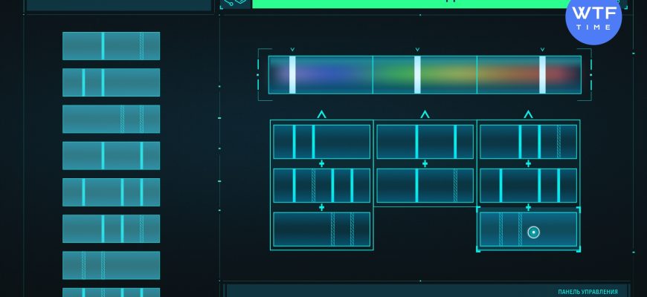Image resolution: width=647 pixels, height=297 pixels.
Task: Expand the up caret above the left column
Action: coord(321,114)
